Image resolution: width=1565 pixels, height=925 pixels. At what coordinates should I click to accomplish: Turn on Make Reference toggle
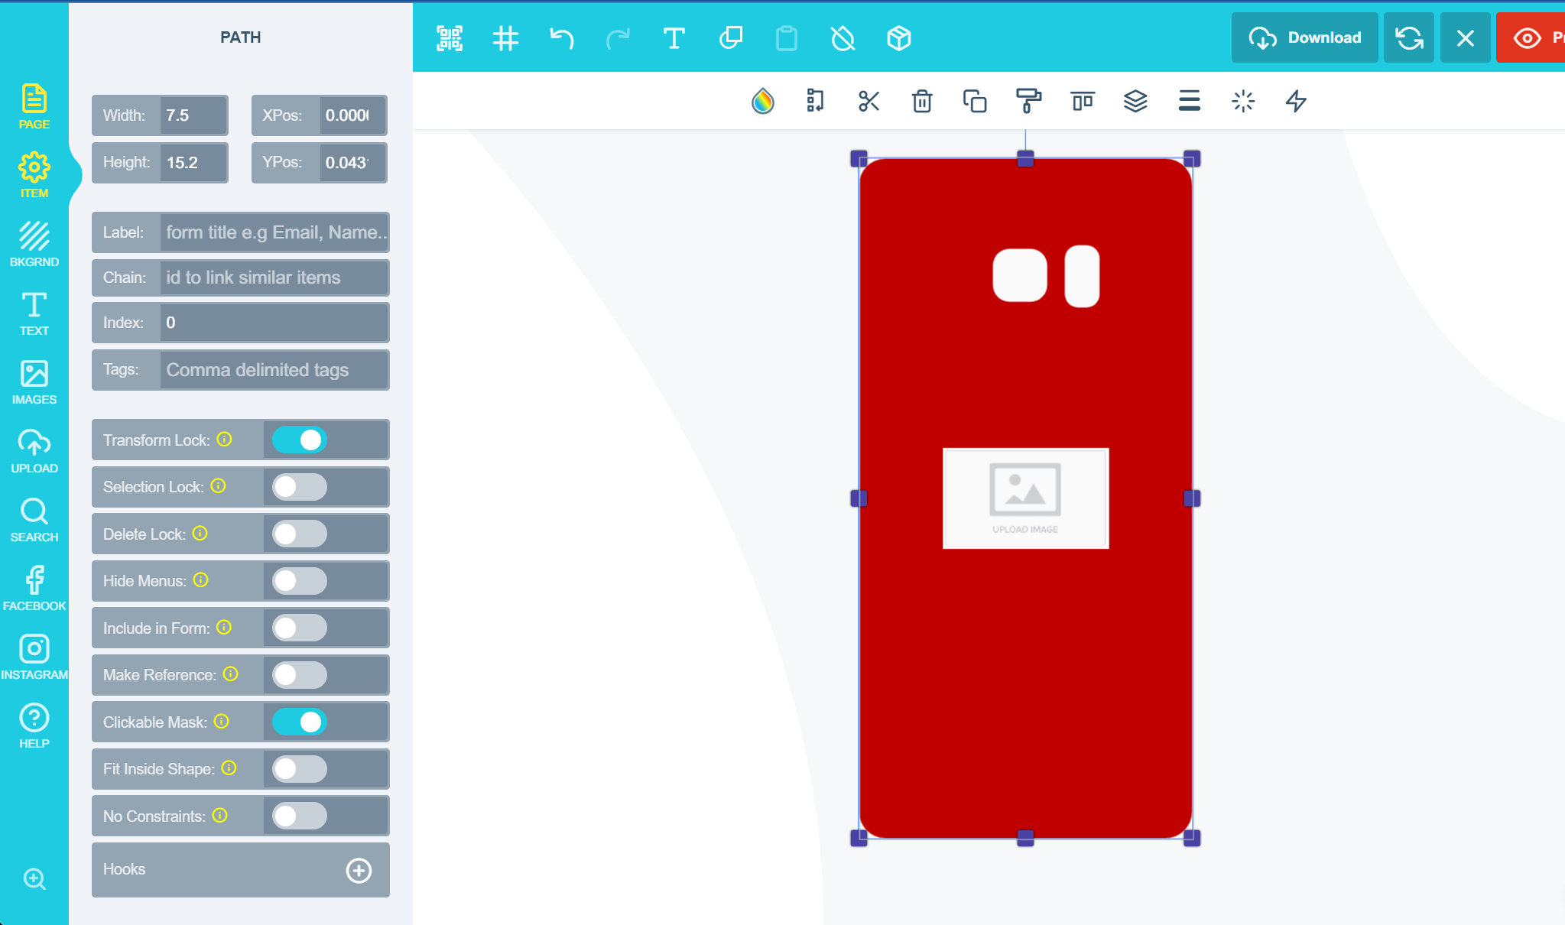(300, 675)
